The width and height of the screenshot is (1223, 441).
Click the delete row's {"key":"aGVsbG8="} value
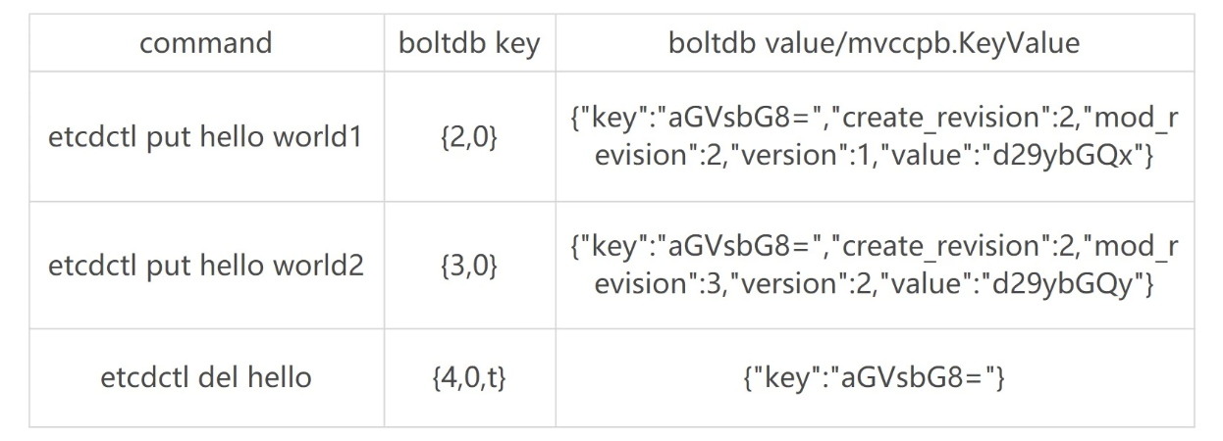(874, 377)
